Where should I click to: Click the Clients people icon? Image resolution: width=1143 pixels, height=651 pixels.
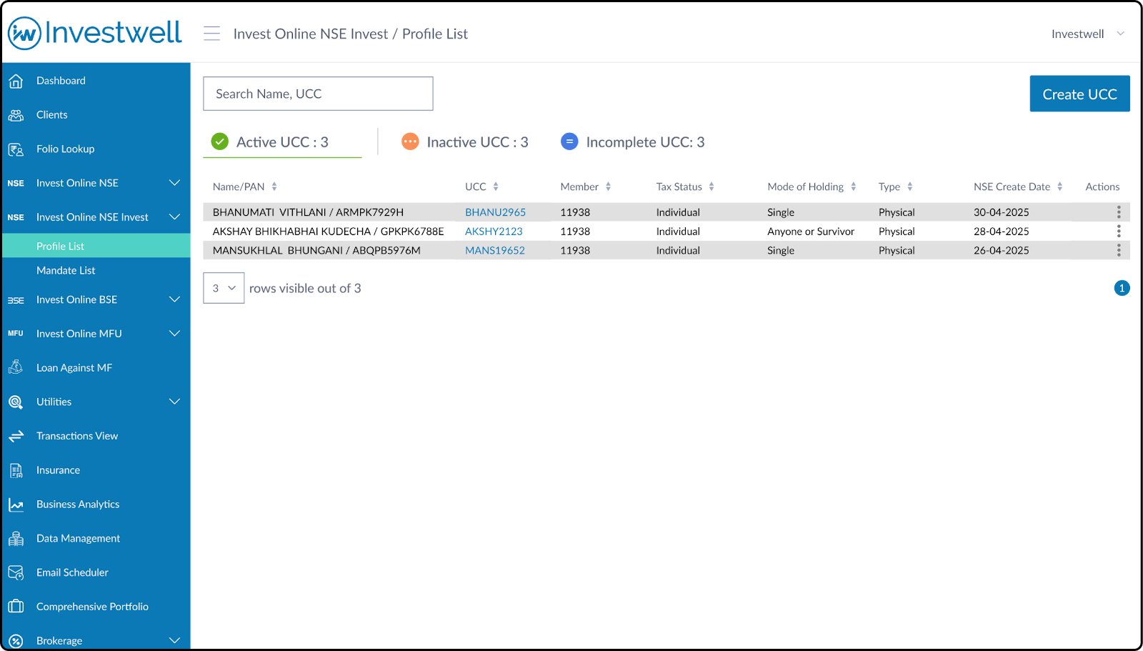[16, 115]
